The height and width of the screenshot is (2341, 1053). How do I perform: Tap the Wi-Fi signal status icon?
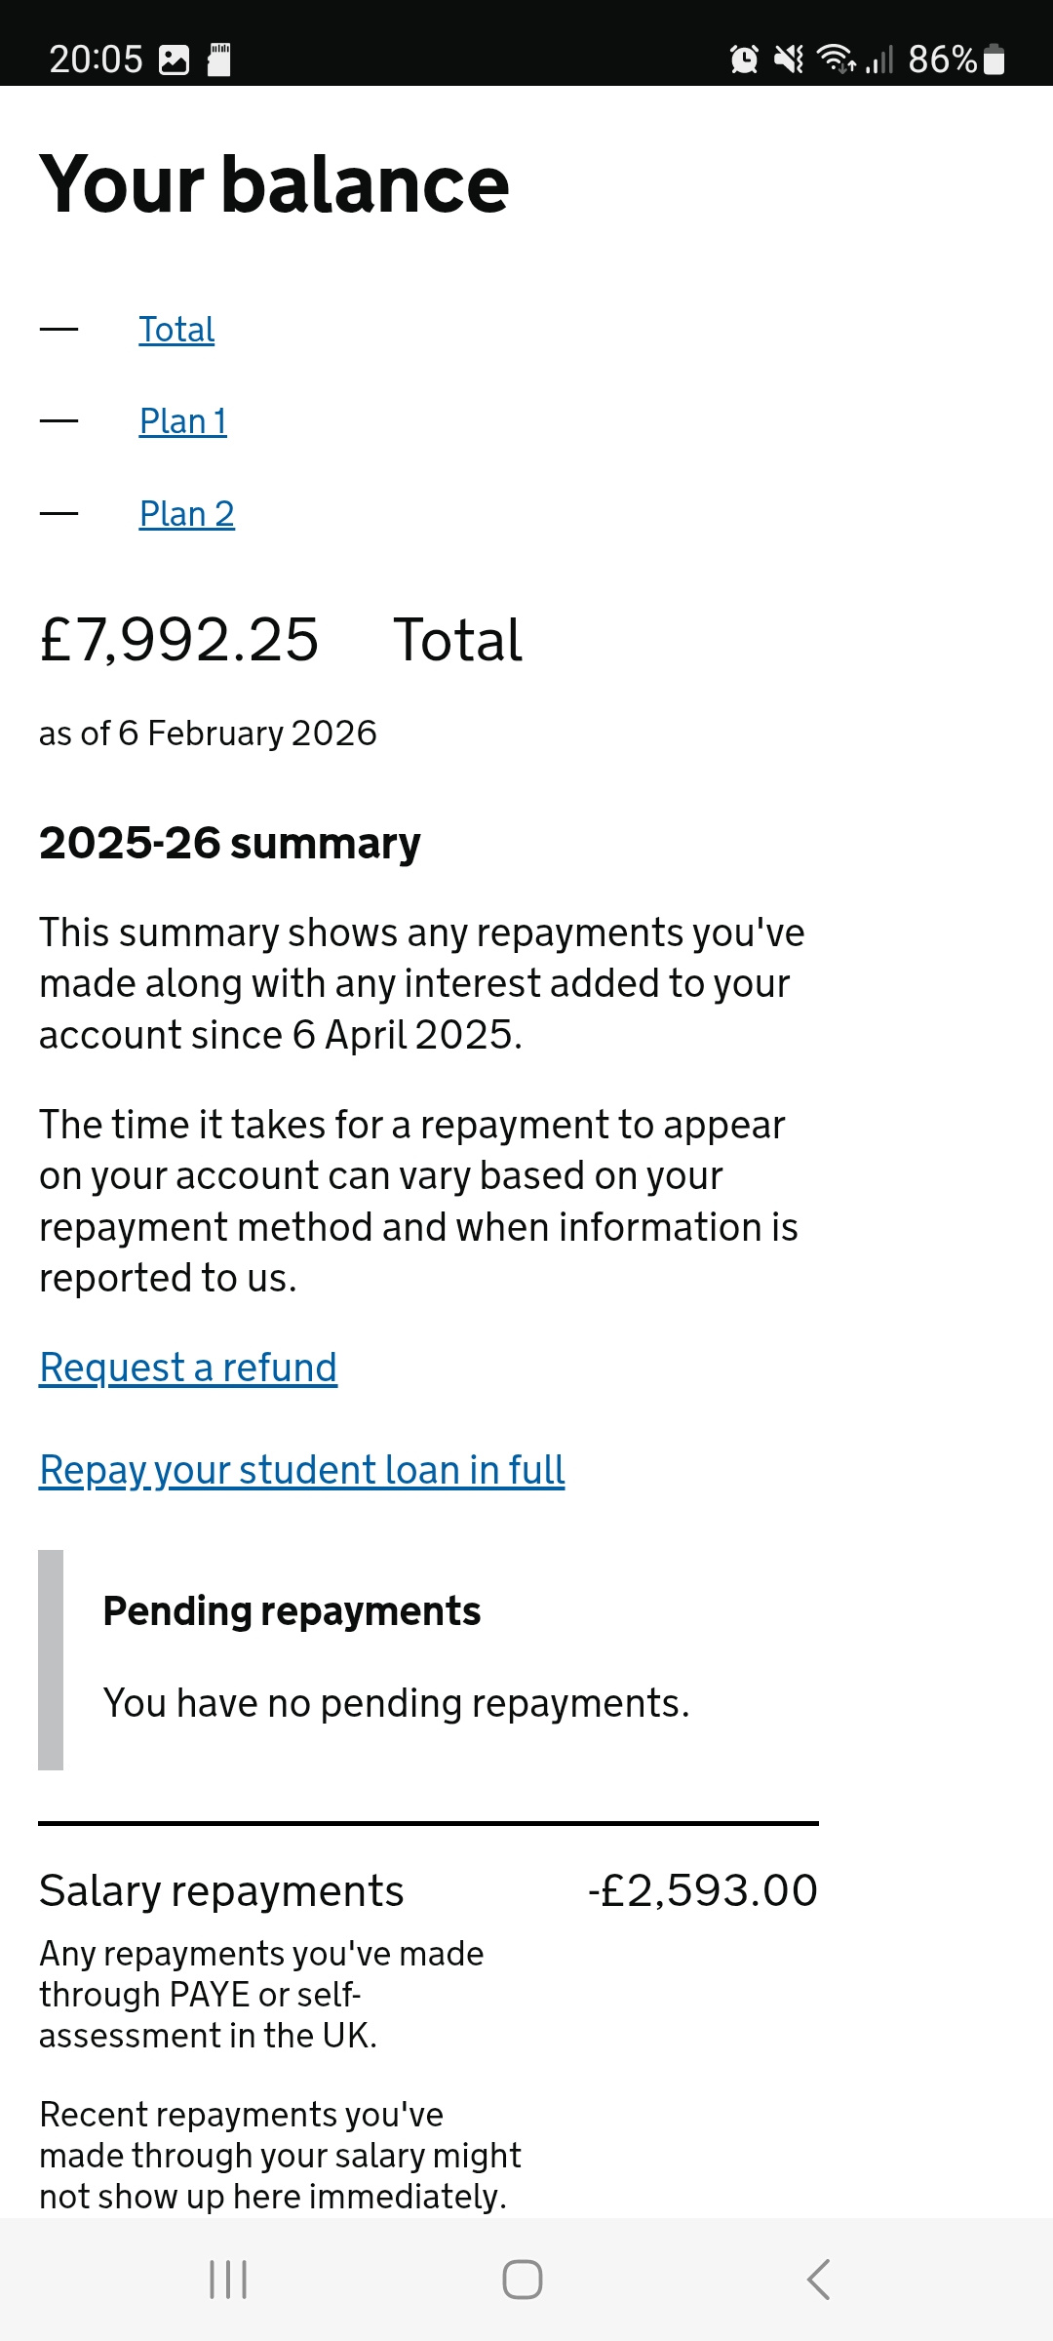tap(837, 60)
